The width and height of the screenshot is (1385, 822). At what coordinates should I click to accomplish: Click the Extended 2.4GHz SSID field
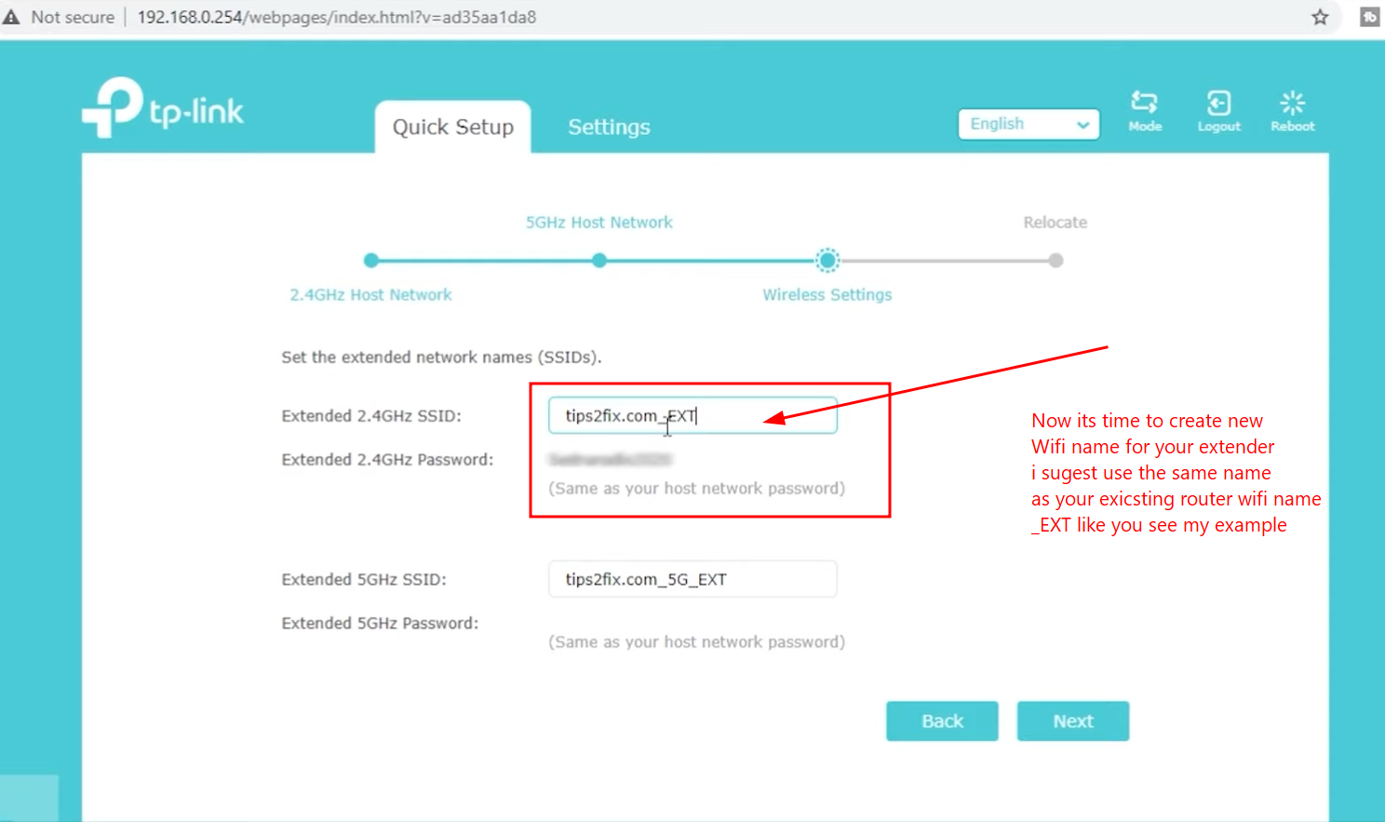click(692, 415)
